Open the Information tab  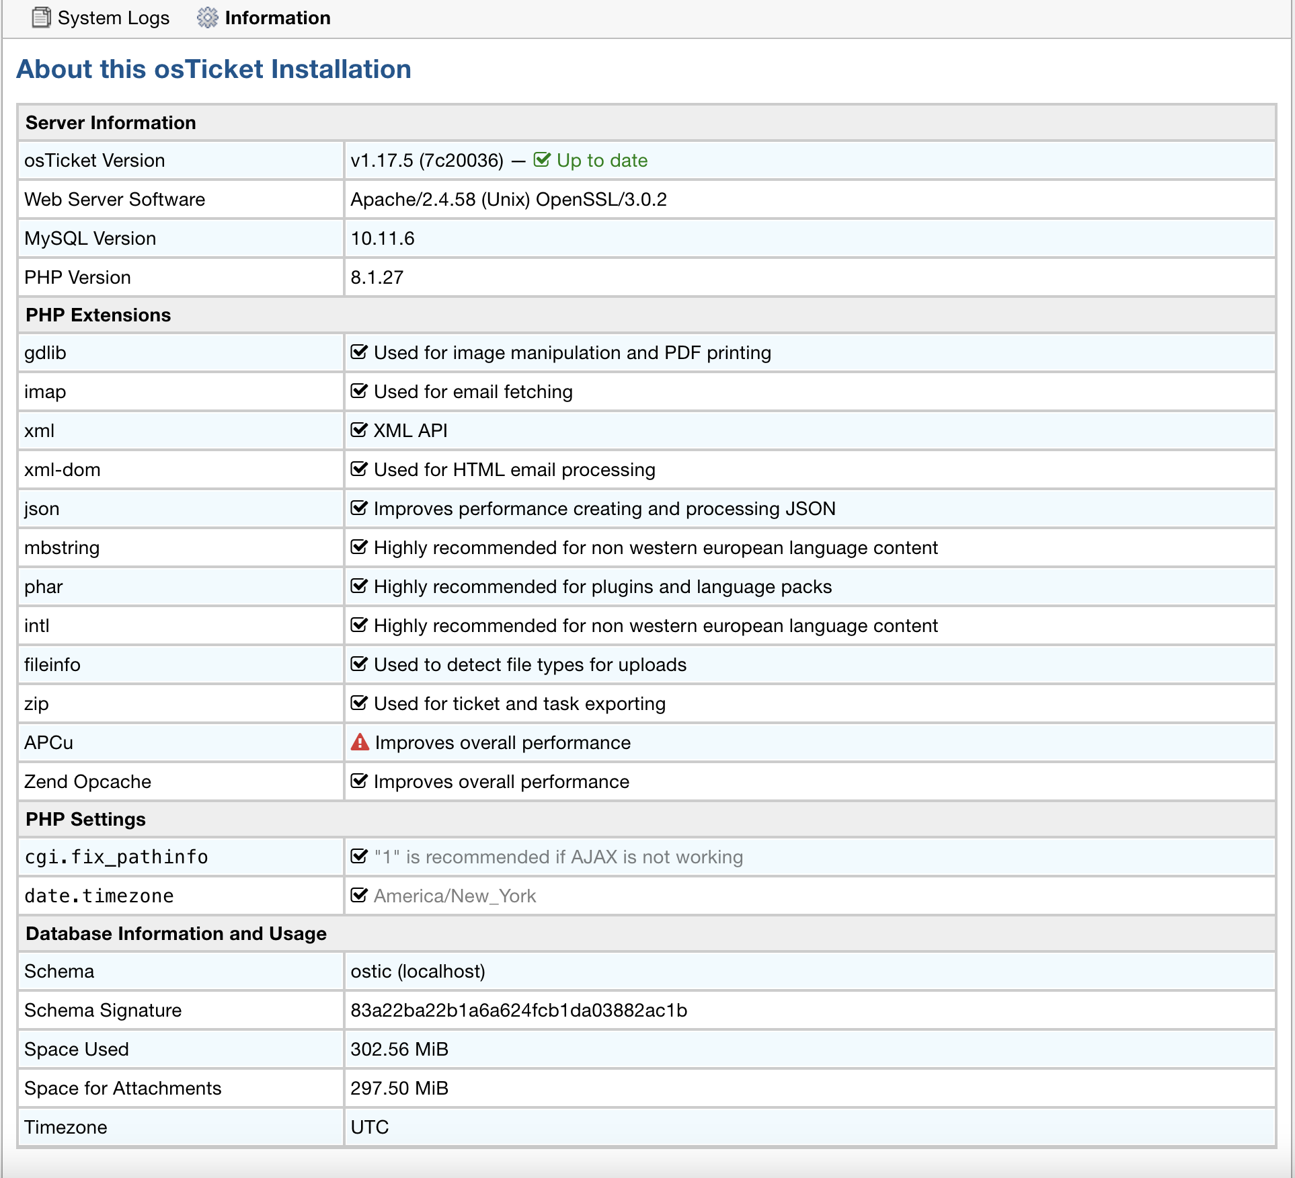(264, 18)
